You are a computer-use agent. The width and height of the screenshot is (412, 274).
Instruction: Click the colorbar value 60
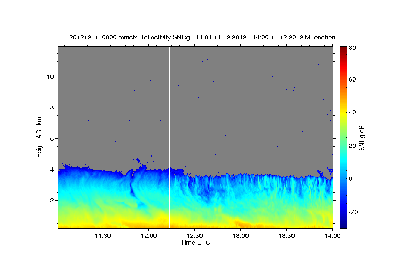click(352, 79)
